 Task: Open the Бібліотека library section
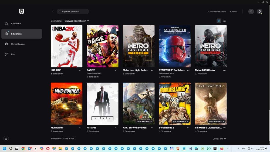point(22,34)
